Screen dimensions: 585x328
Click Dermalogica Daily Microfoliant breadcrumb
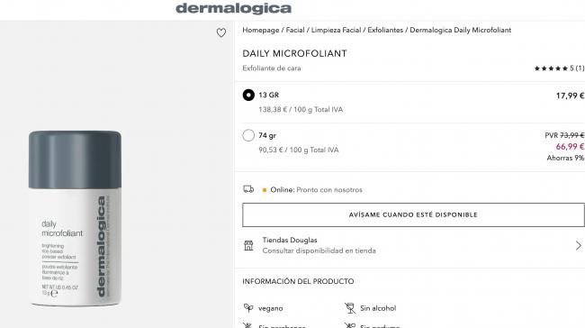(x=461, y=30)
